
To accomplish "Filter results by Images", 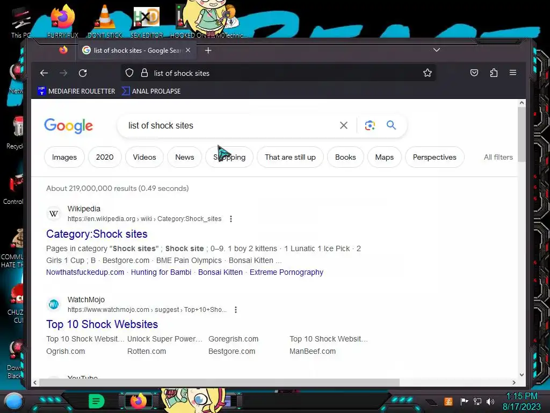I will [64, 158].
